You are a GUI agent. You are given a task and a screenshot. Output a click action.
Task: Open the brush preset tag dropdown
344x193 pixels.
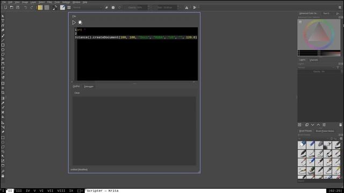pos(313,139)
